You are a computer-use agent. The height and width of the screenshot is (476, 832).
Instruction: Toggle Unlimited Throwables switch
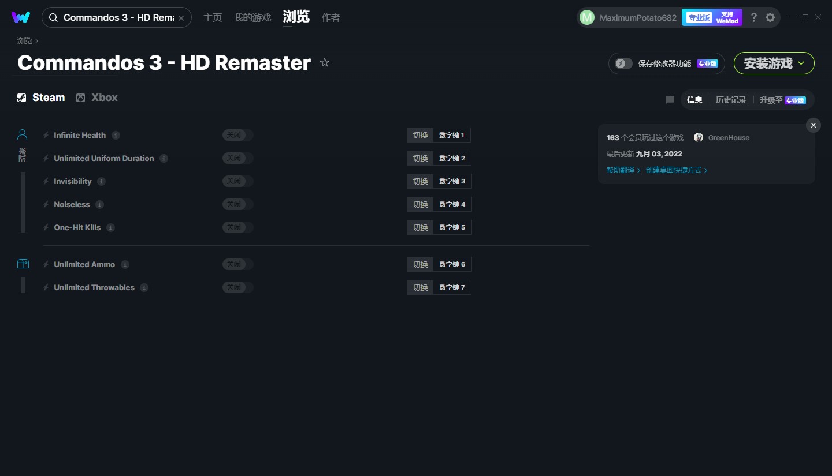[x=238, y=287]
